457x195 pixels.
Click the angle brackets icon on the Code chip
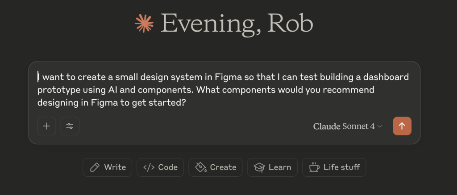(x=149, y=167)
